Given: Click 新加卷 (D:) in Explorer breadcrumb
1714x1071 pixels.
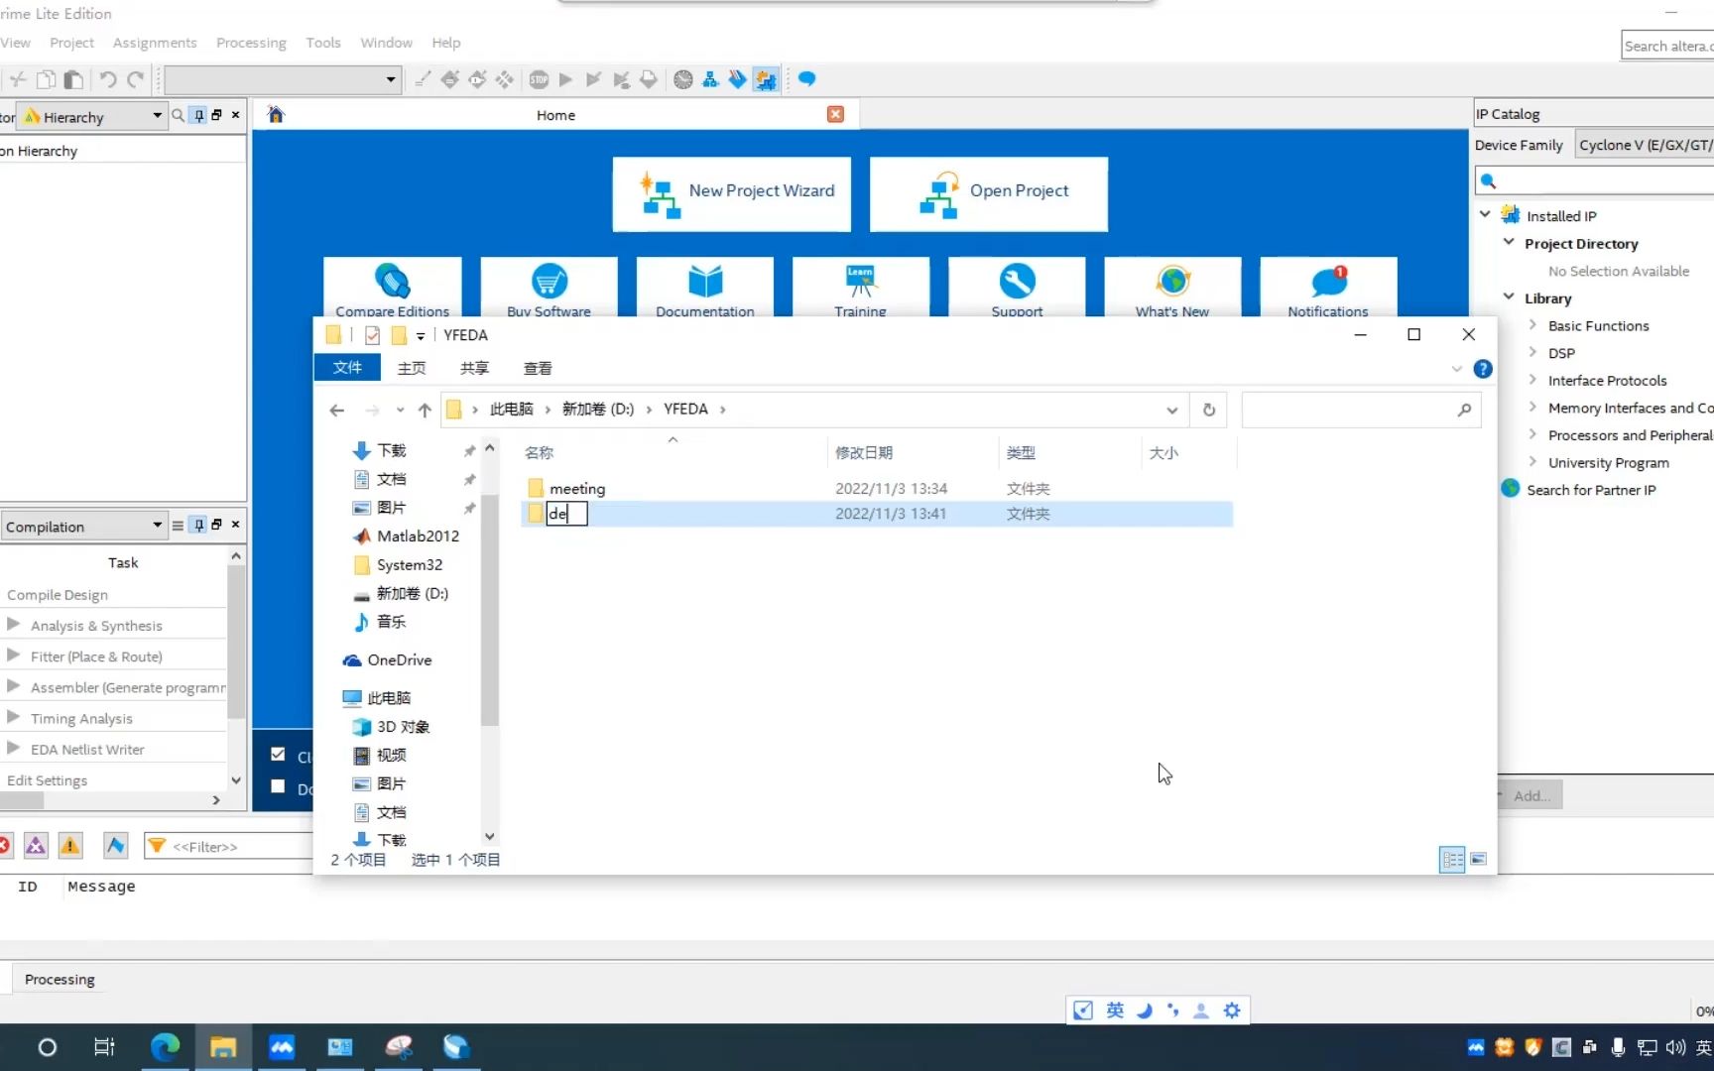Looking at the screenshot, I should (x=598, y=409).
